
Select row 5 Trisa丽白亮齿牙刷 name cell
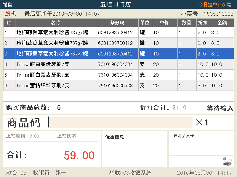56,75
